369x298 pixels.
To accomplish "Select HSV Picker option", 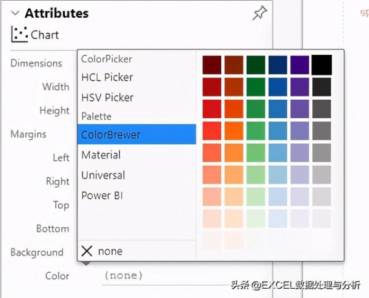I will tap(107, 97).
